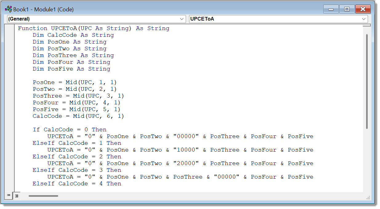This screenshot has height=209, width=380.
Task: Maximize the Module1 code window
Action: point(347,9)
